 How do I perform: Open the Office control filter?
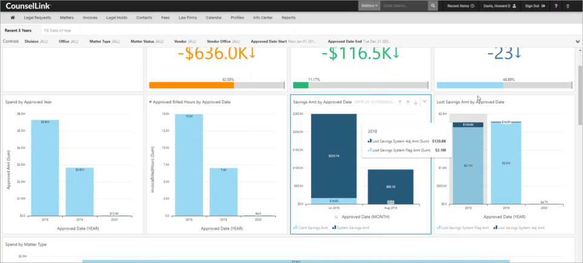[x=68, y=42]
